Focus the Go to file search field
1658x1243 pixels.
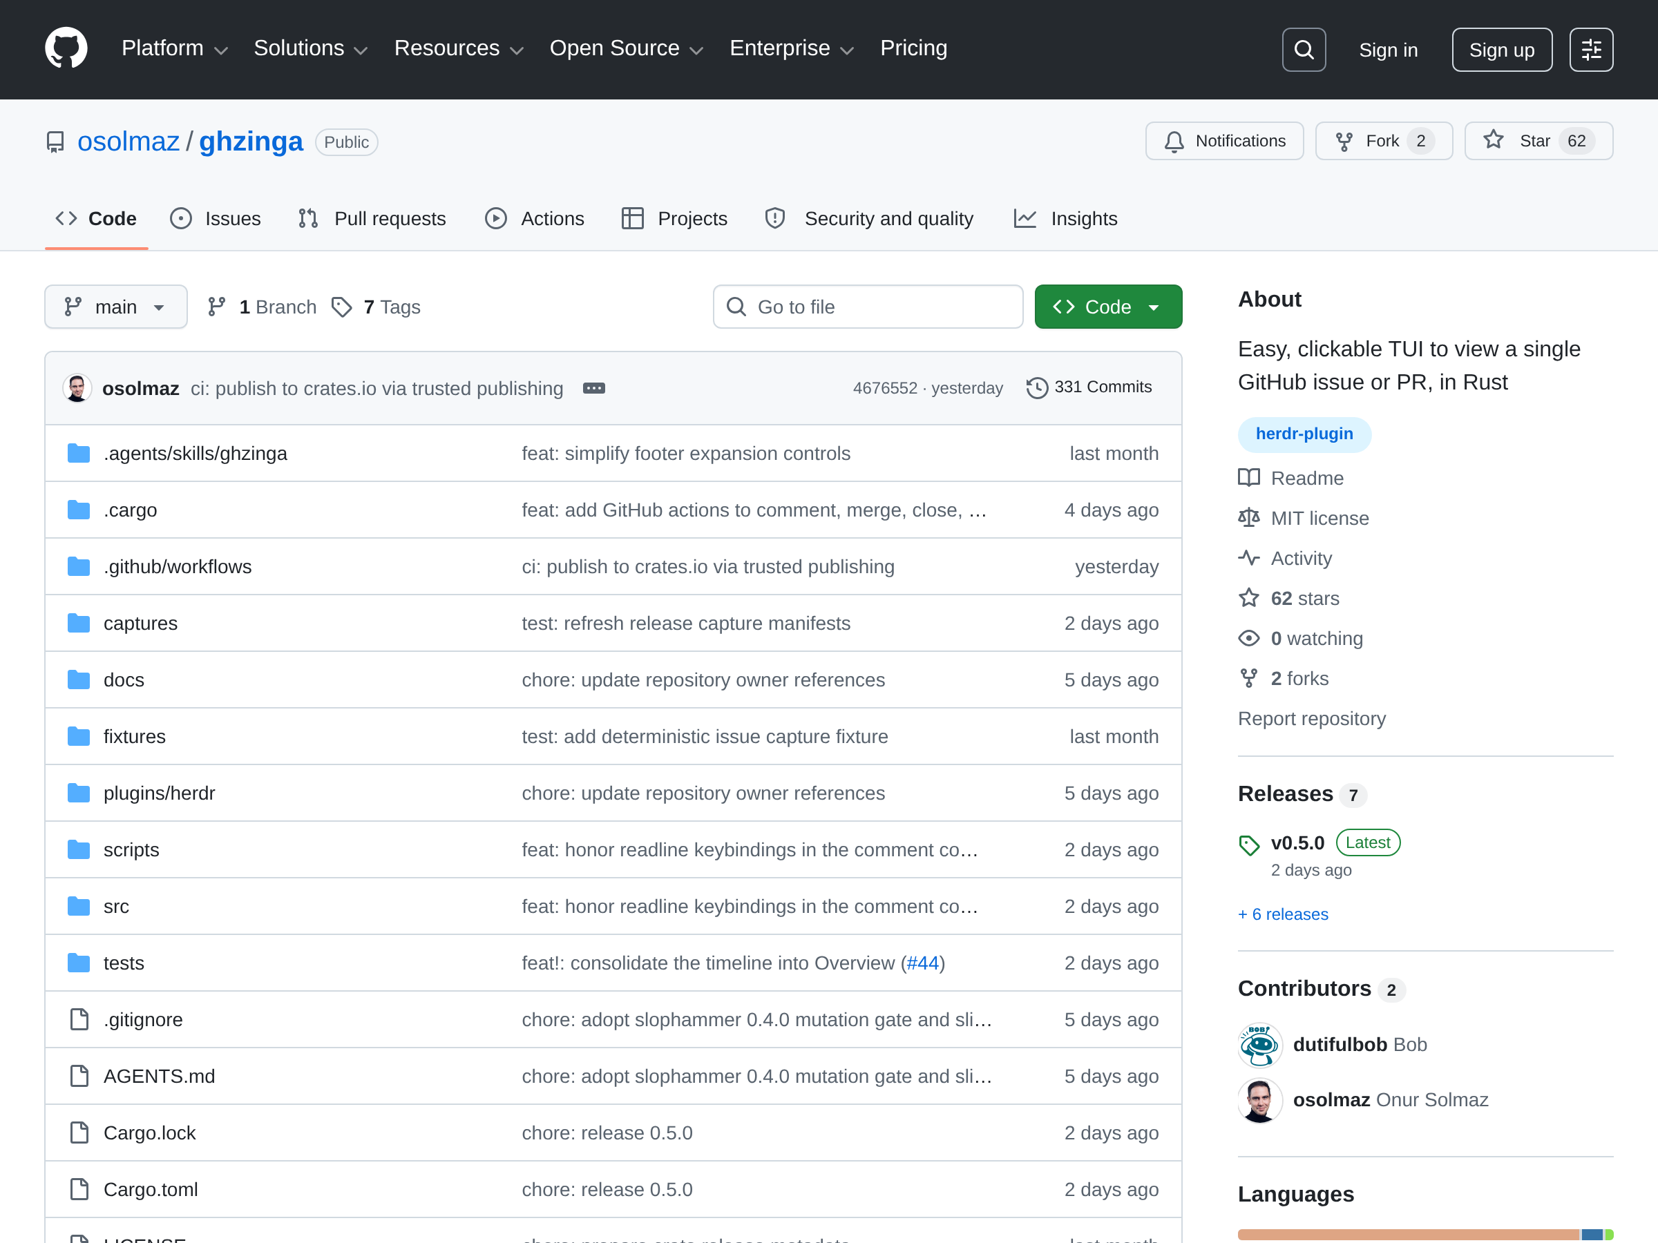pyautogui.click(x=868, y=307)
